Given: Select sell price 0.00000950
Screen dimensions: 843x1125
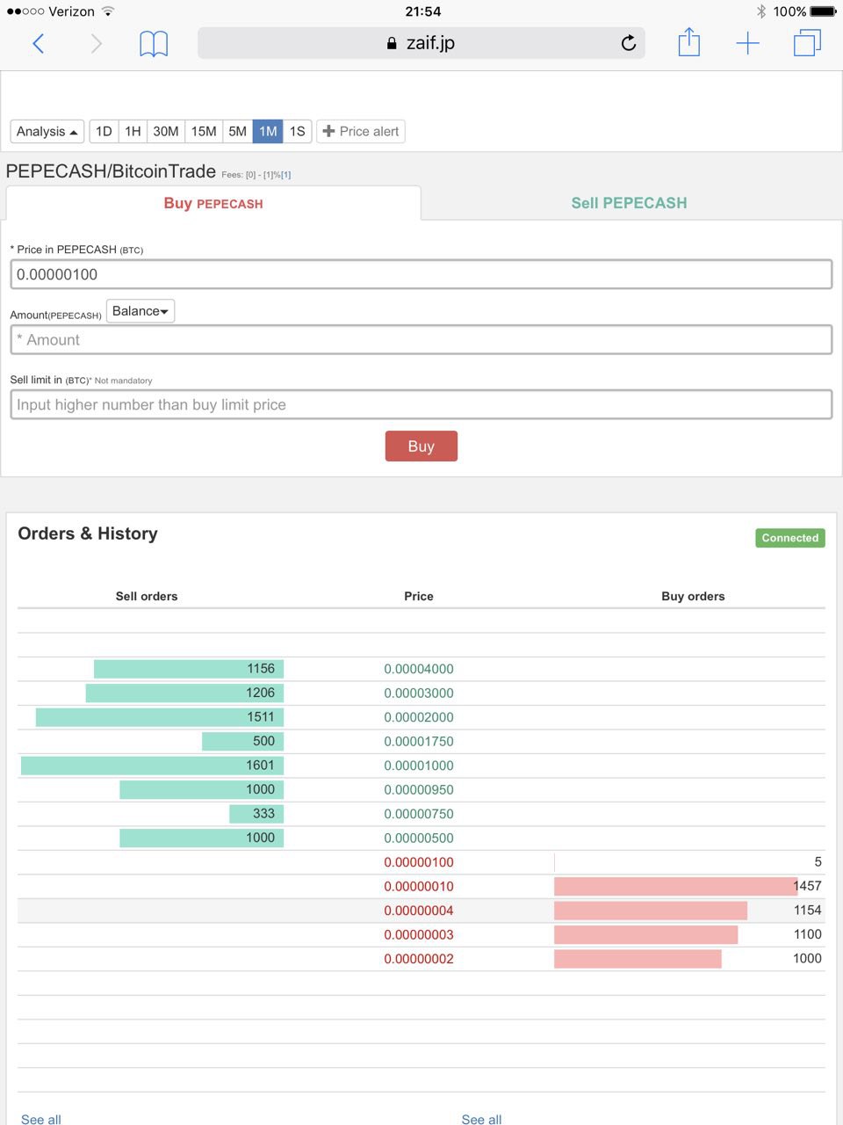Looking at the screenshot, I should (419, 789).
